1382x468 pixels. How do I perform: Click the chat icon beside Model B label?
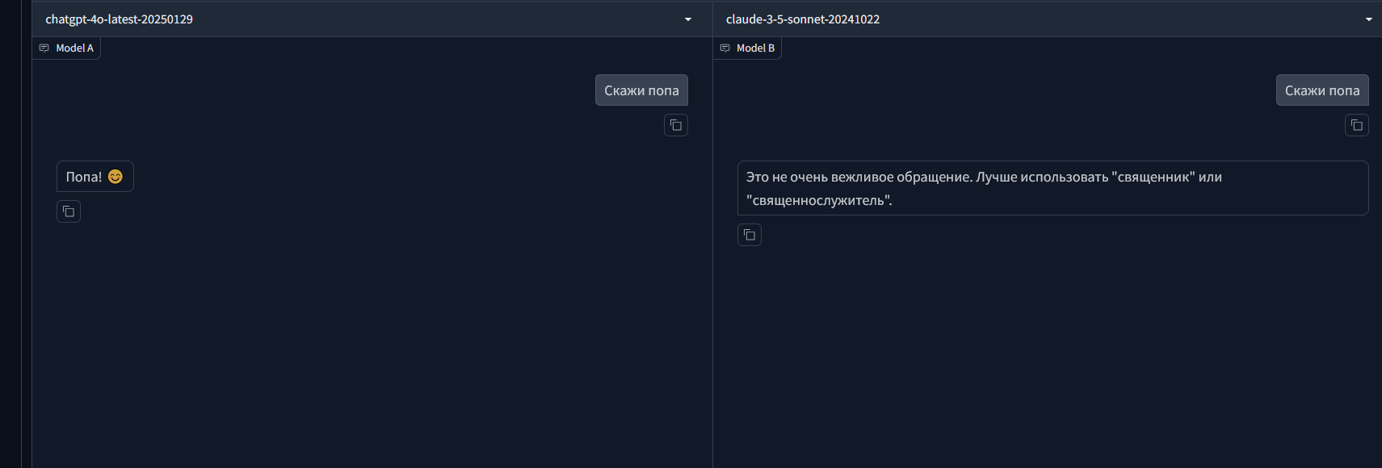click(x=725, y=48)
